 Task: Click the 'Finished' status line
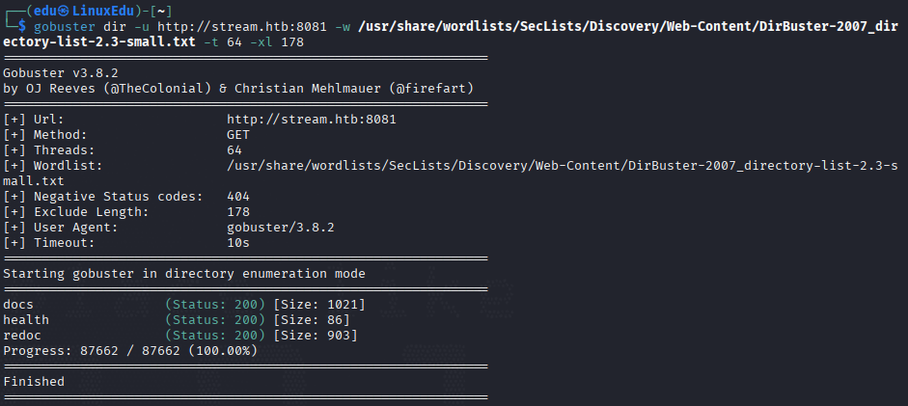[34, 382]
